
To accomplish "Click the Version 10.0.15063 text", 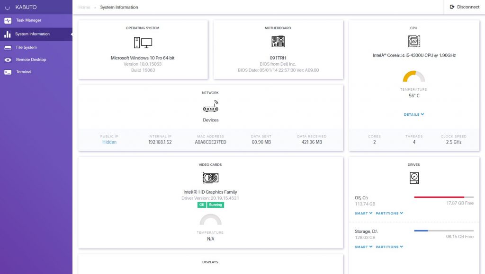I will [x=143, y=64].
